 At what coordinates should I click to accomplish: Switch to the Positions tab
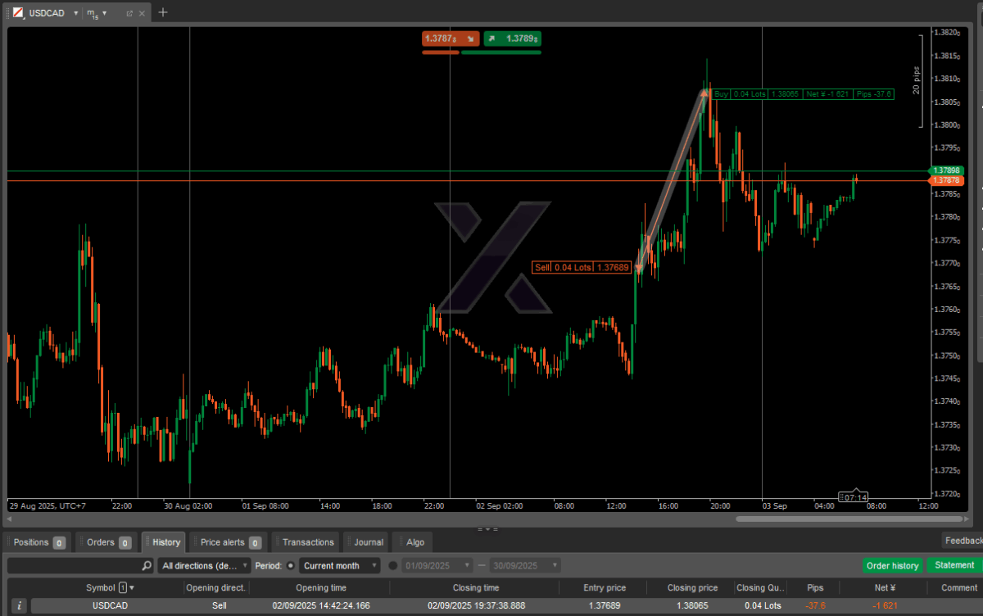[38, 542]
